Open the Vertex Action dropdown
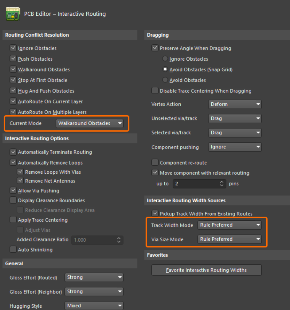This screenshot has height=310, width=290. (x=235, y=104)
